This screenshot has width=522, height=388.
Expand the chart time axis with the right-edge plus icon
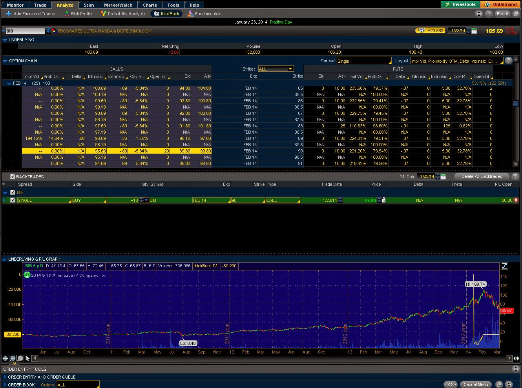click(516, 358)
